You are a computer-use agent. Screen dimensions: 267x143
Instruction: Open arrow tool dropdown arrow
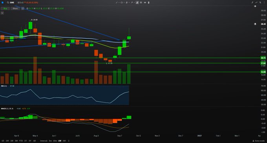[134, 3]
